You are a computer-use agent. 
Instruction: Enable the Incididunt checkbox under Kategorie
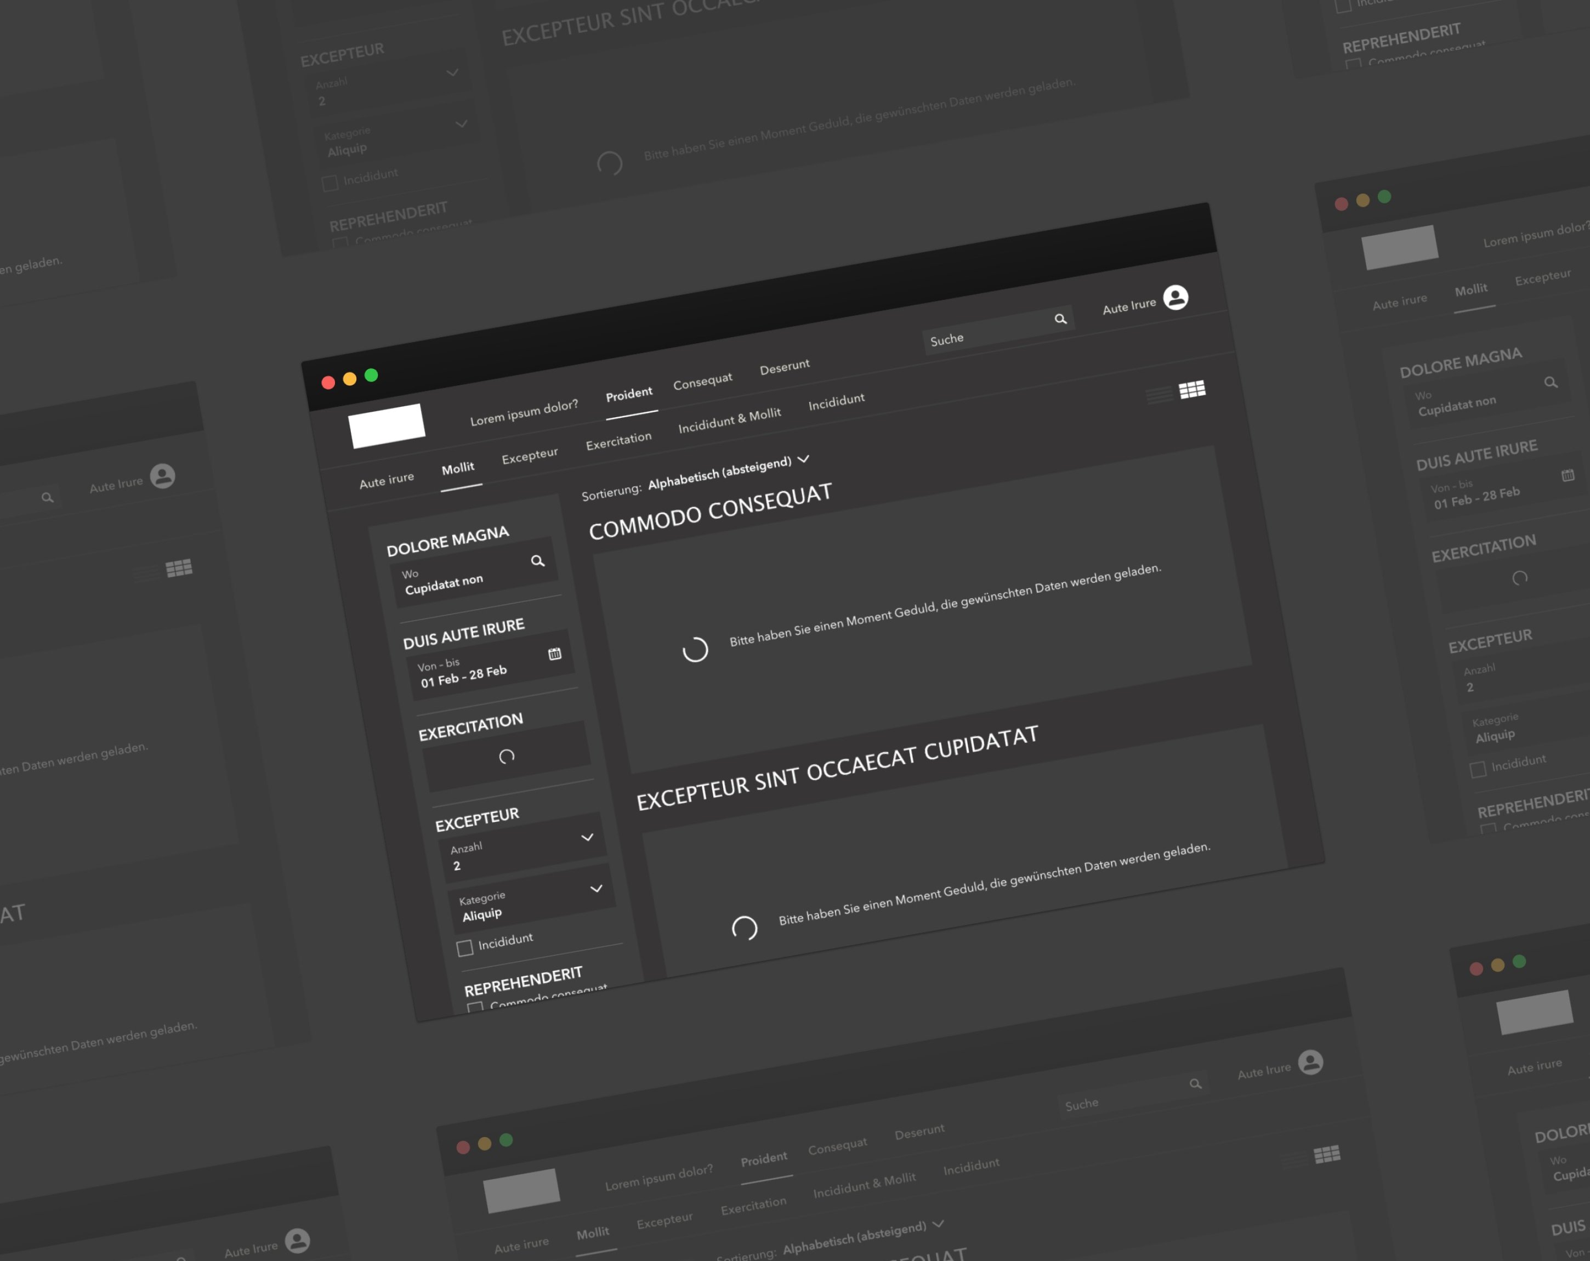coord(465,947)
